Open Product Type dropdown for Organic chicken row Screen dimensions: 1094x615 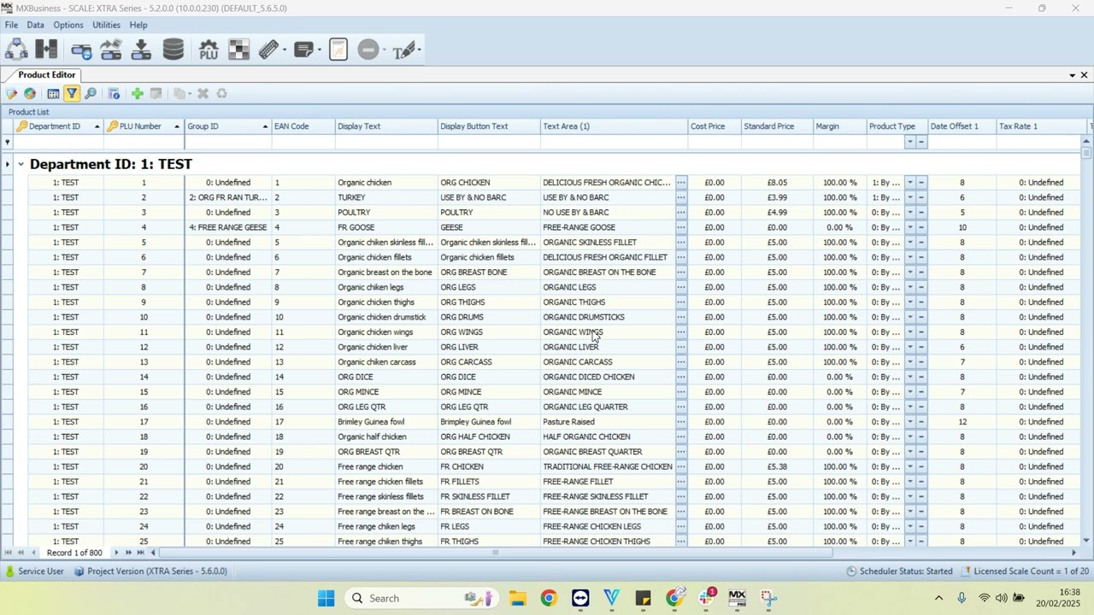(910, 183)
